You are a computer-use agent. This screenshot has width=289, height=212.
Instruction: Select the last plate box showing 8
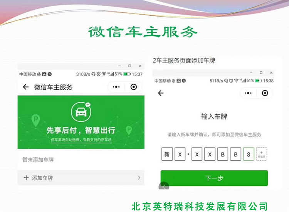(x=249, y=154)
